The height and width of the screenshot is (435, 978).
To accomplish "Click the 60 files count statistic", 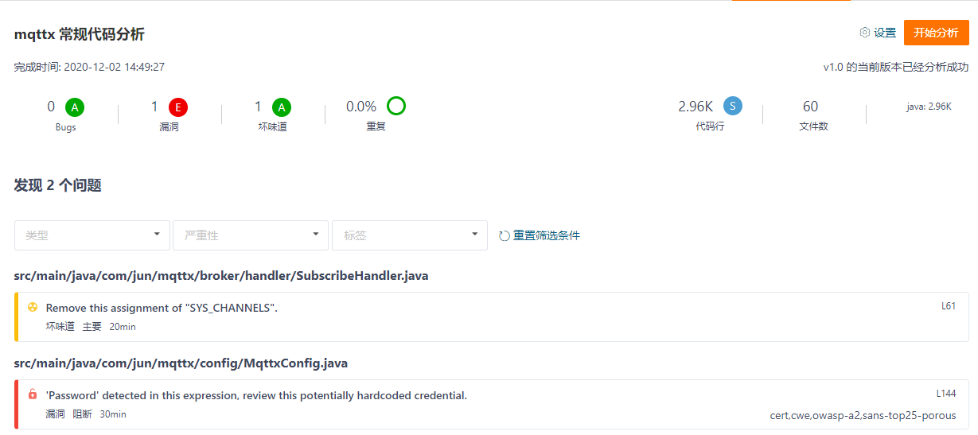I will pos(810,107).
